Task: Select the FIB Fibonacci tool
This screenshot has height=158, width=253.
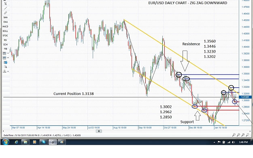Action: (6, 49)
